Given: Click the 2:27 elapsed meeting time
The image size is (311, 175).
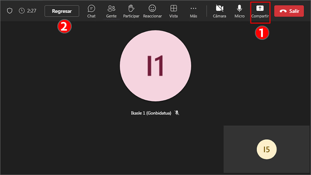Looking at the screenshot, I should click(31, 11).
